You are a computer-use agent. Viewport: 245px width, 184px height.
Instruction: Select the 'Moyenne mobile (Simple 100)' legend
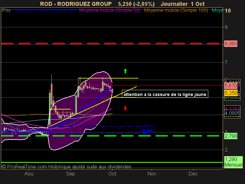pos(176,10)
